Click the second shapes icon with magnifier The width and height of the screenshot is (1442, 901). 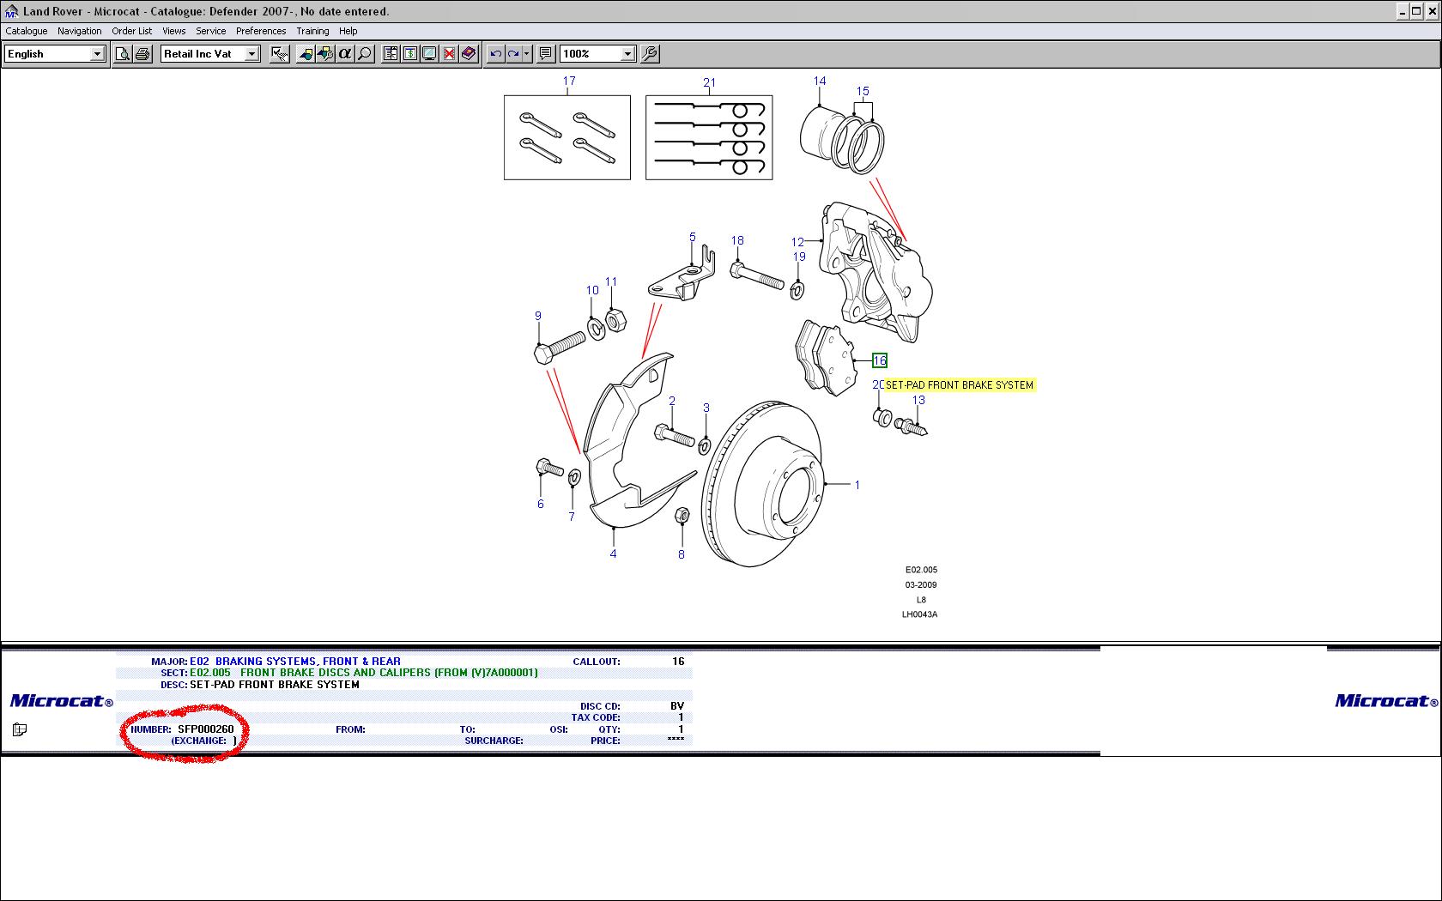325,54
